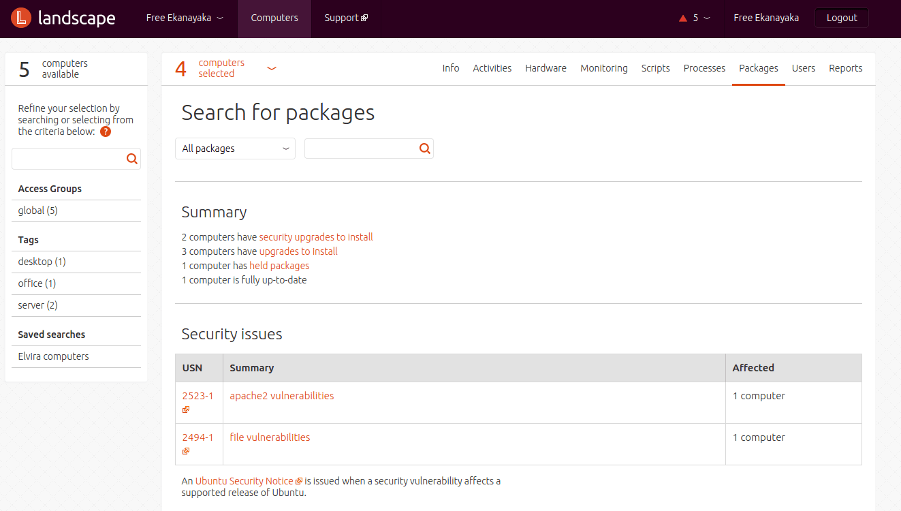Click the Logout button

[841, 18]
